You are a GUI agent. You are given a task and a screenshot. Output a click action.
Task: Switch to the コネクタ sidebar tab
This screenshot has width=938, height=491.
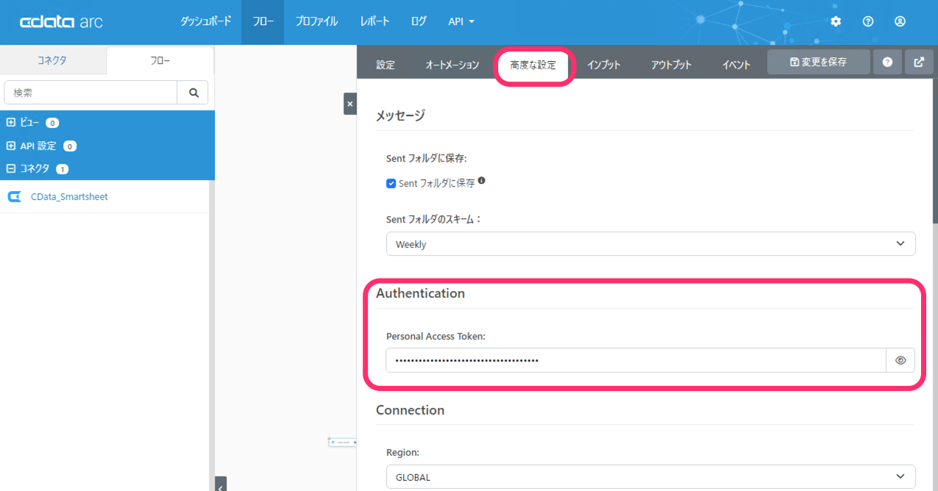point(52,61)
